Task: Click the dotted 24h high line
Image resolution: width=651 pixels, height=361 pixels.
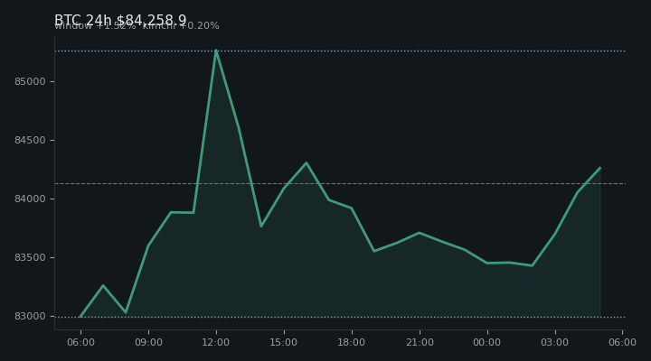Action: [x=340, y=51]
